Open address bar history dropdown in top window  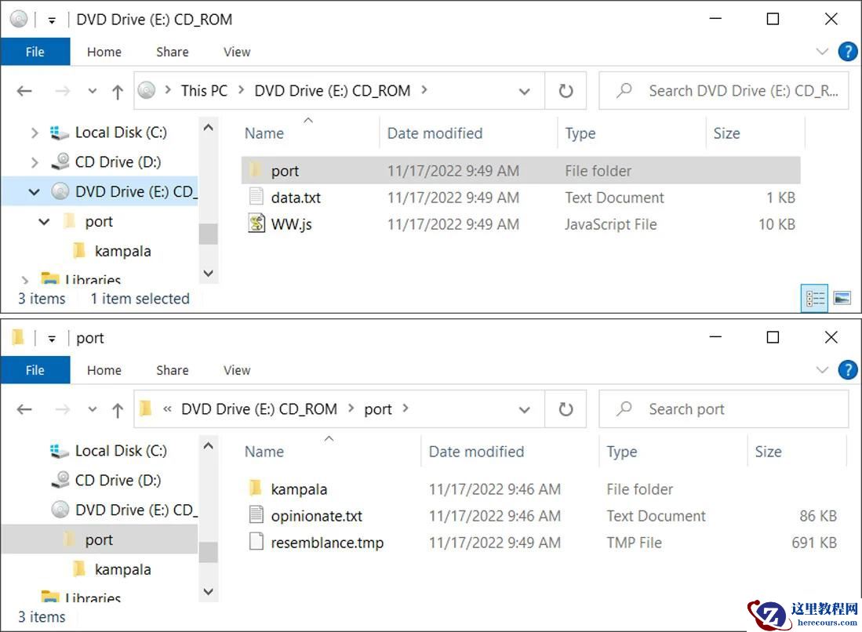(524, 92)
